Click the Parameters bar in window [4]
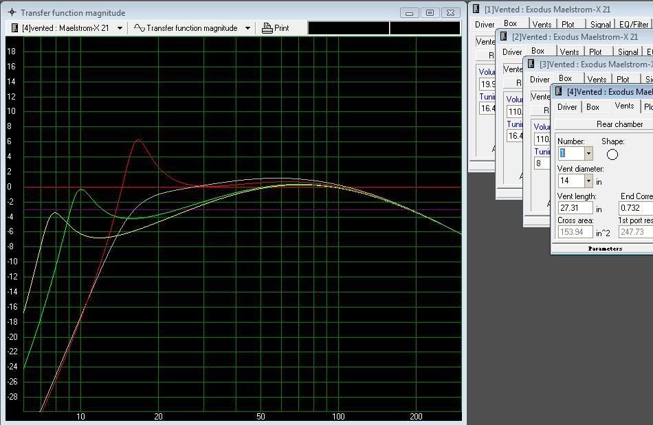 click(602, 249)
